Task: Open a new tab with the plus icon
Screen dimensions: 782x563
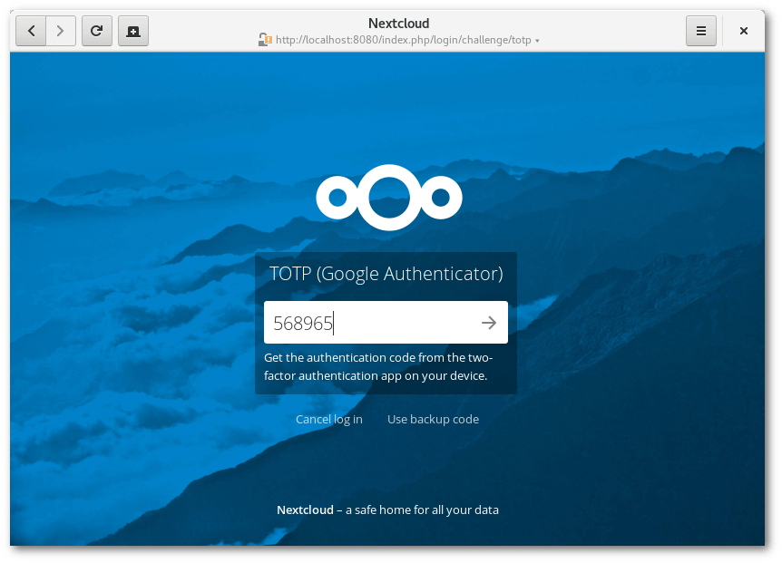Action: pyautogui.click(x=133, y=31)
